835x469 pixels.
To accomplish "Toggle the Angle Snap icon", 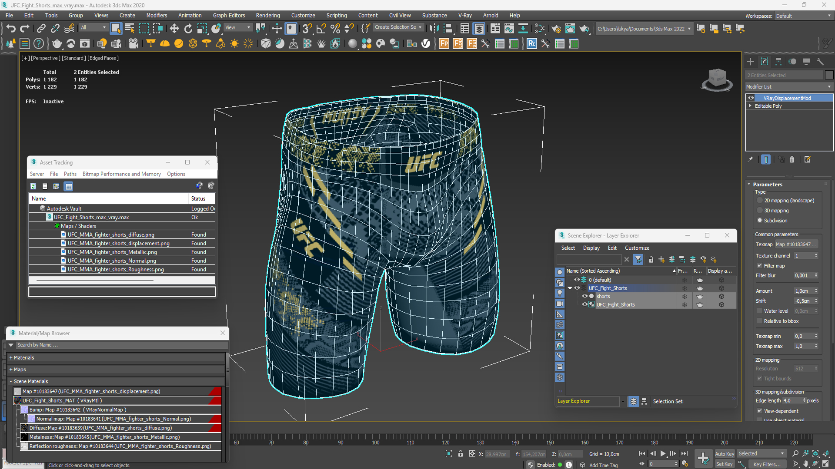I will click(321, 29).
